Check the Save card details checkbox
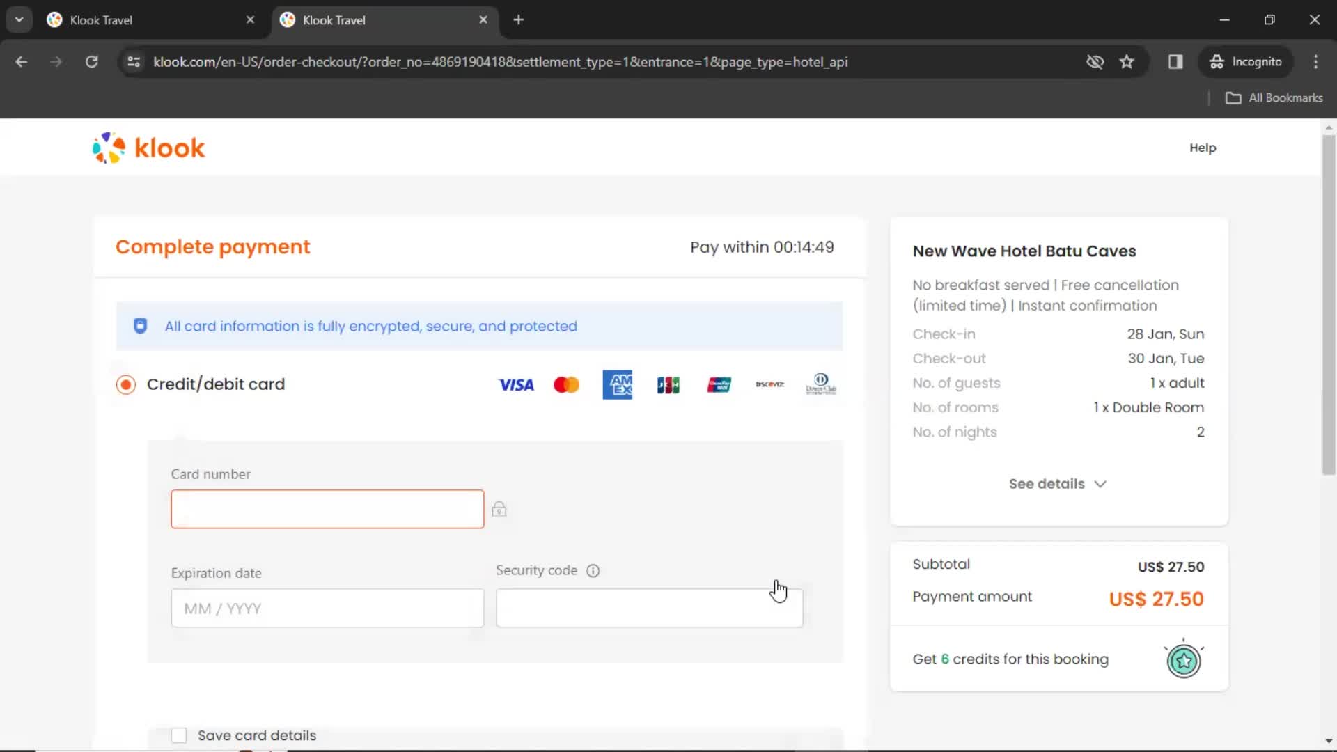Screen dimensions: 1337x752 click(179, 735)
